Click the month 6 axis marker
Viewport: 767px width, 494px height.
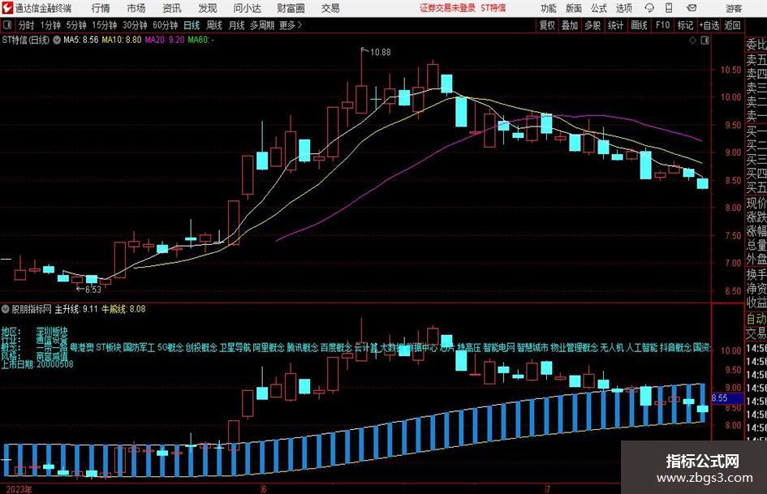(264, 488)
